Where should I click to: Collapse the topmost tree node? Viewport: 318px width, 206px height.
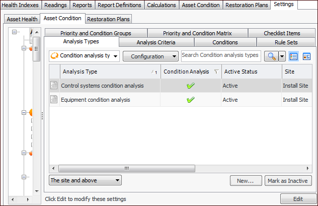[14, 32]
